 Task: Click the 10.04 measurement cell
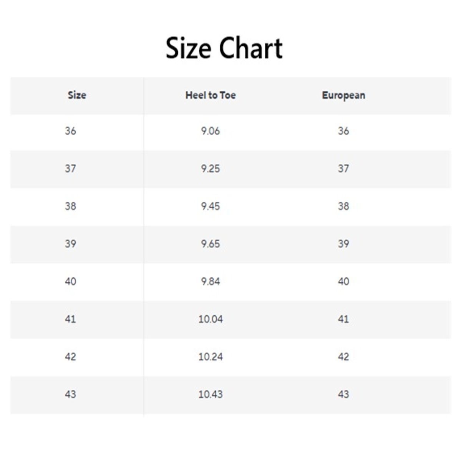coord(211,319)
